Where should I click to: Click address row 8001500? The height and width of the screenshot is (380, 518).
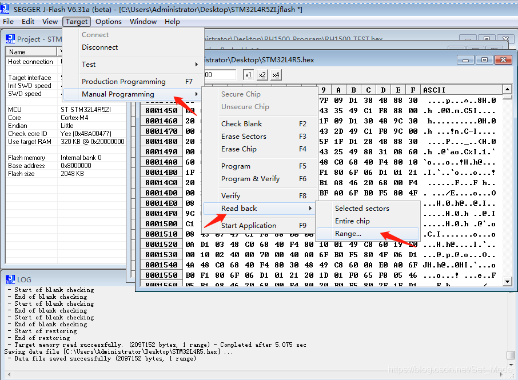(x=162, y=224)
